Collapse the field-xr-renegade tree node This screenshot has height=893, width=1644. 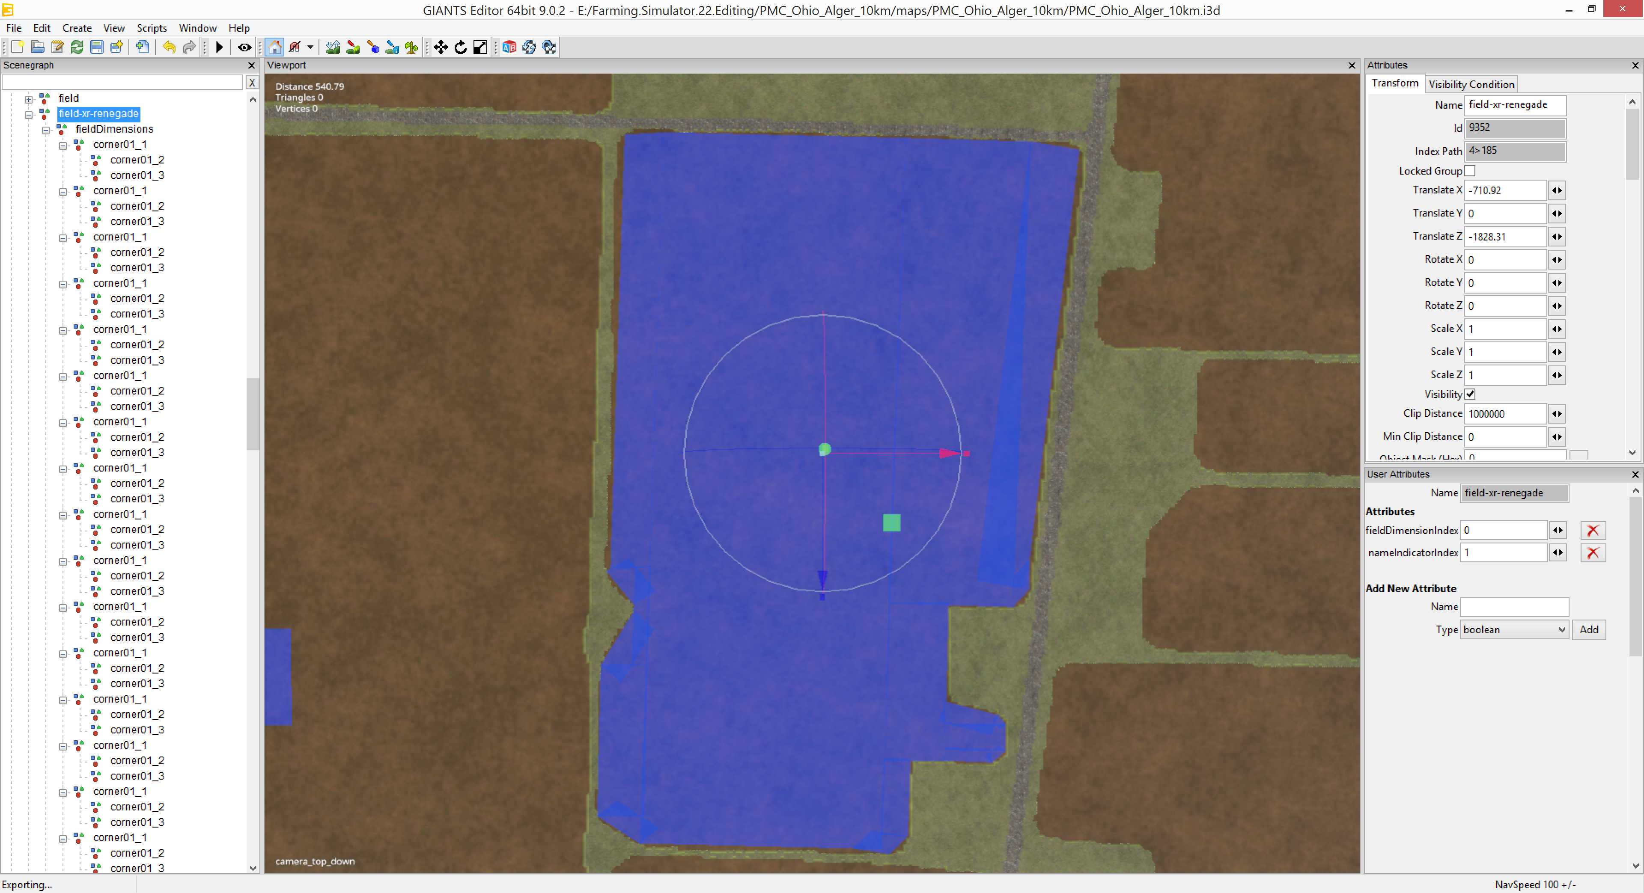pyautogui.click(x=29, y=115)
